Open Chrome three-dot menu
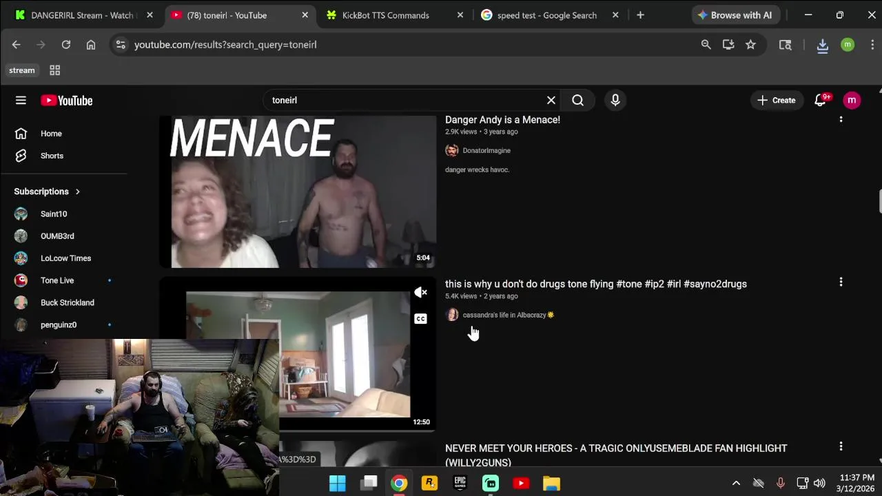Screen dimensions: 882x496 [872, 45]
